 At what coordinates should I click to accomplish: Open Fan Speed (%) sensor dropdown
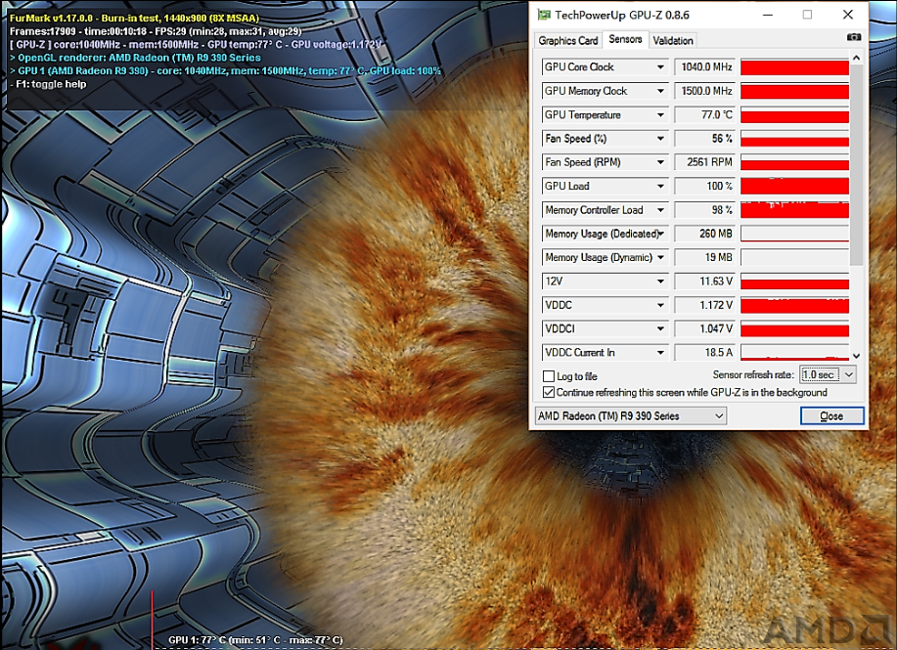point(660,139)
